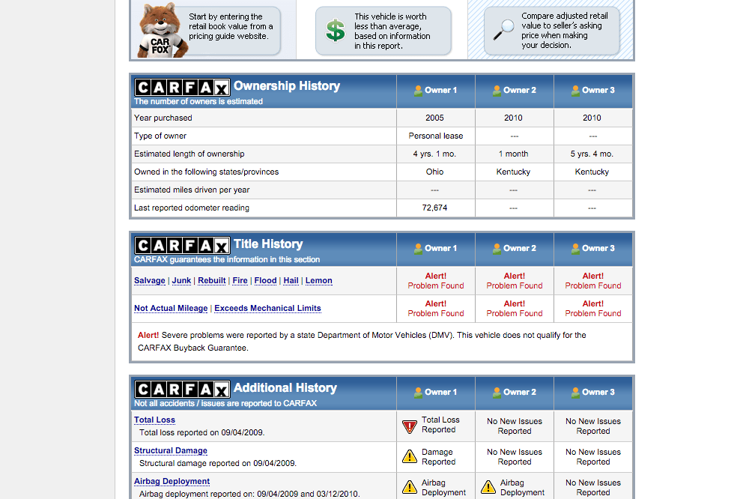Image resolution: width=749 pixels, height=499 pixels.
Task: Click the 1 month ownership length cell
Action: (514, 154)
